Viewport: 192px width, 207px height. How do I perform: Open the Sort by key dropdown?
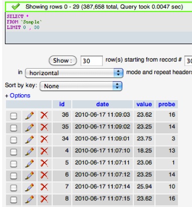pos(81,86)
